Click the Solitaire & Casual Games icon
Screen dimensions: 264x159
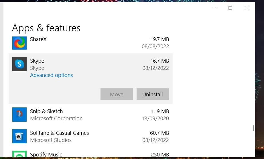click(x=19, y=136)
